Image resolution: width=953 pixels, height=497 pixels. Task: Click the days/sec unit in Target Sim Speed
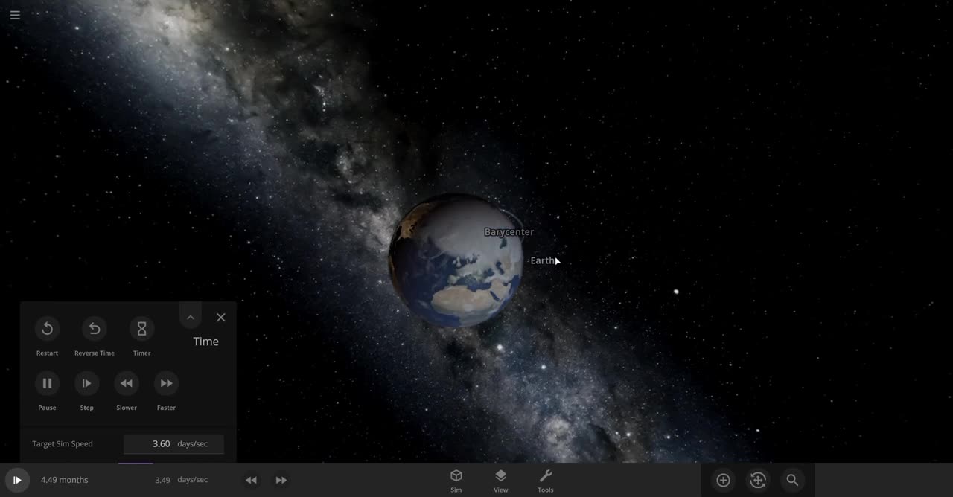point(193,444)
